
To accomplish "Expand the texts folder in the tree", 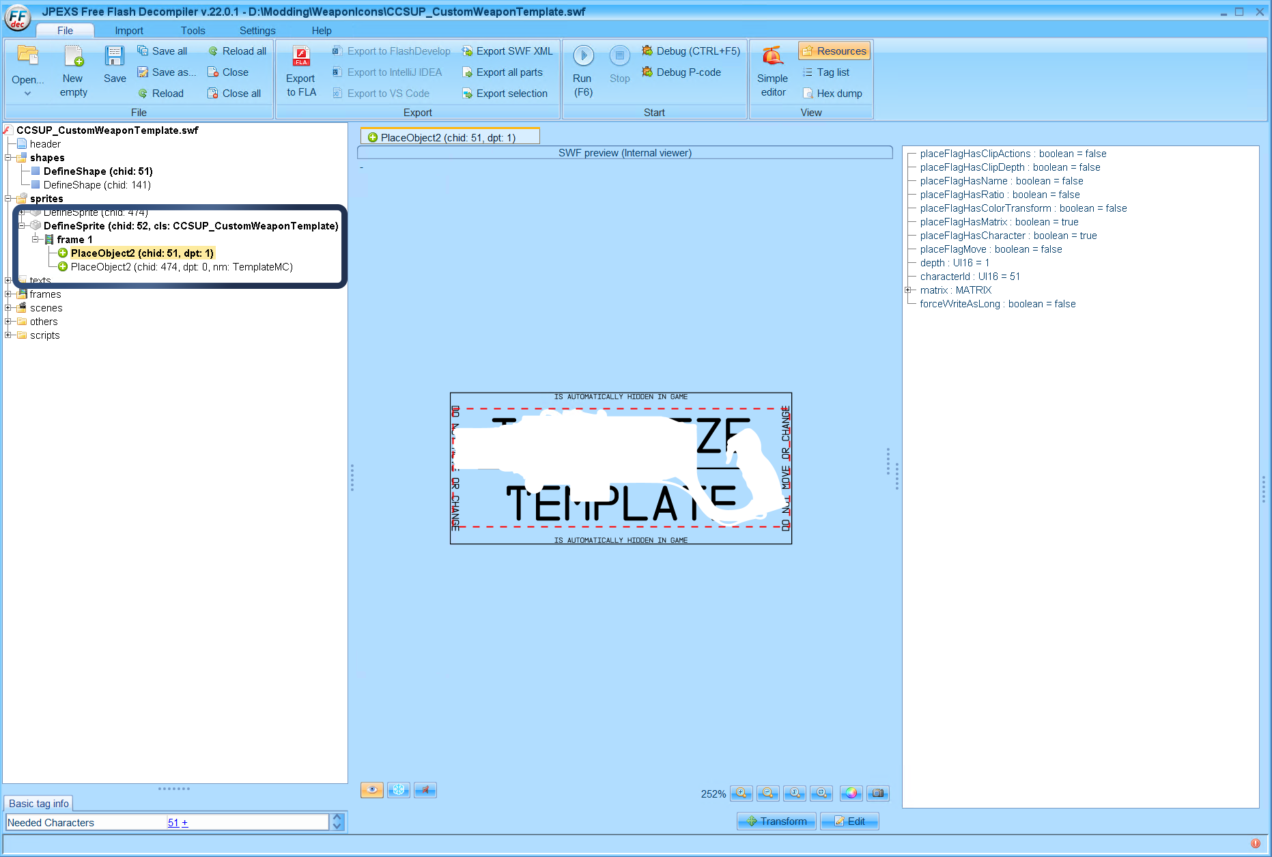I will (8, 280).
